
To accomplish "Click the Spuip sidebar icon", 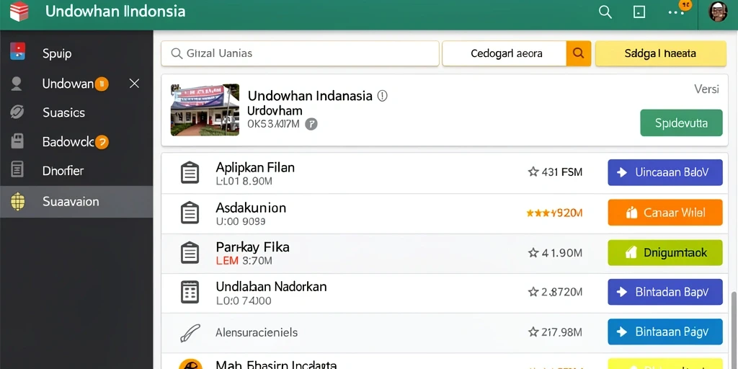I will 17,53.
